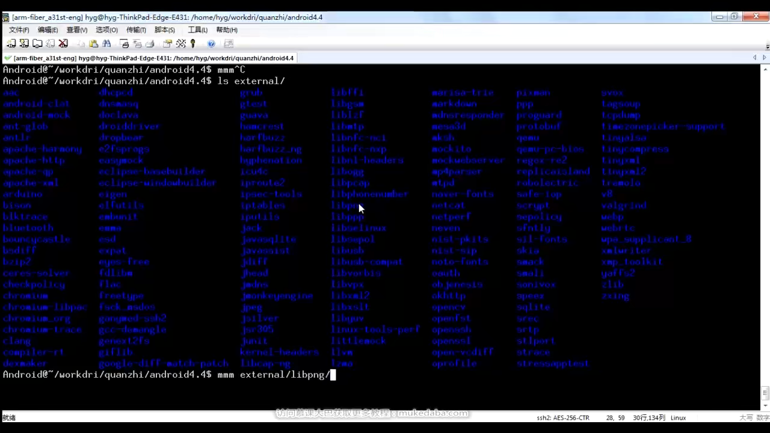This screenshot has width=770, height=433.
Task: Expand the toolbar overflow chevron
Action: click(x=767, y=45)
